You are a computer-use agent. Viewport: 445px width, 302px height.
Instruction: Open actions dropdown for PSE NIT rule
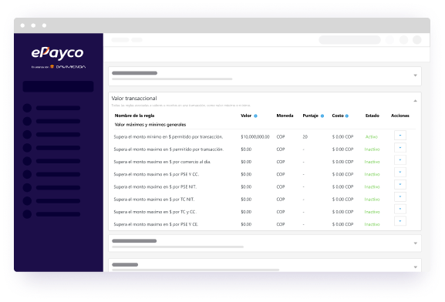[400, 185]
